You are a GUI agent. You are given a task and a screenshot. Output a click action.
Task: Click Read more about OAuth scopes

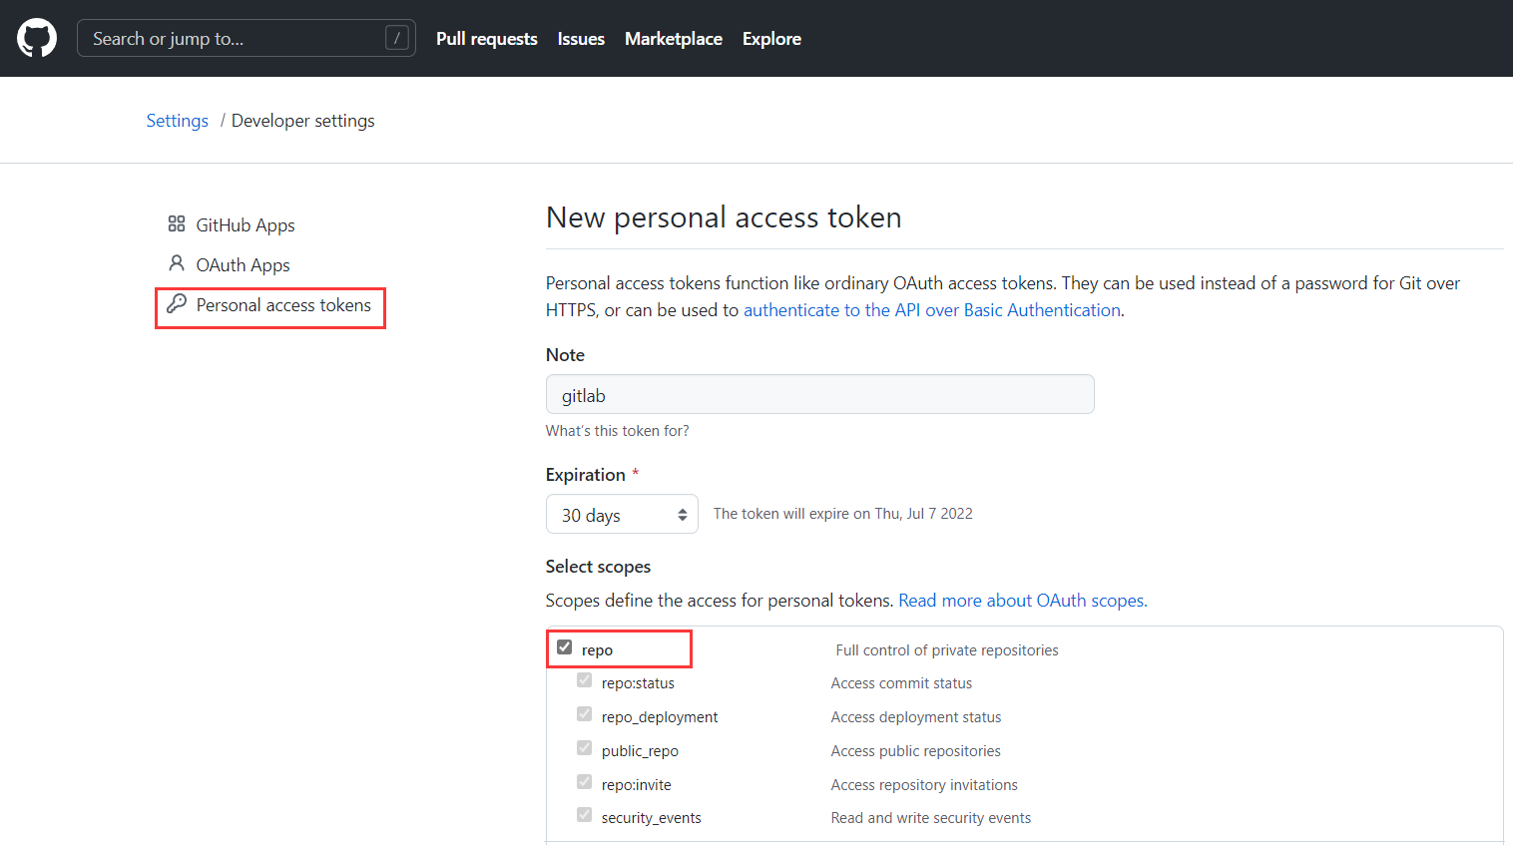point(1021,600)
